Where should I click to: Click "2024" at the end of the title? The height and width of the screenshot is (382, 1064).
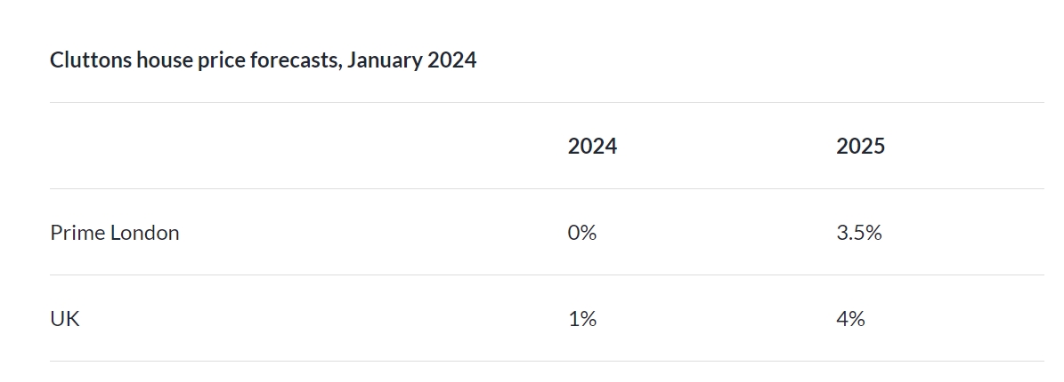451,60
